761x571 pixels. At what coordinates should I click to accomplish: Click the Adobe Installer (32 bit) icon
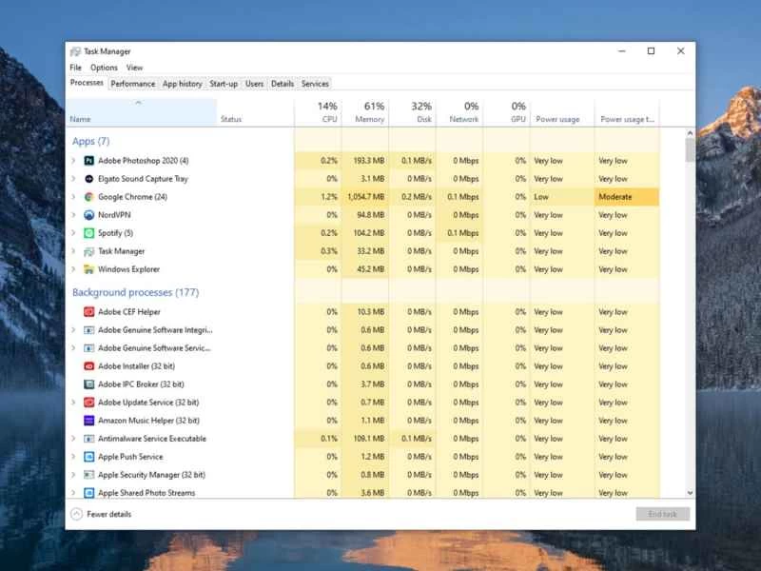point(90,365)
